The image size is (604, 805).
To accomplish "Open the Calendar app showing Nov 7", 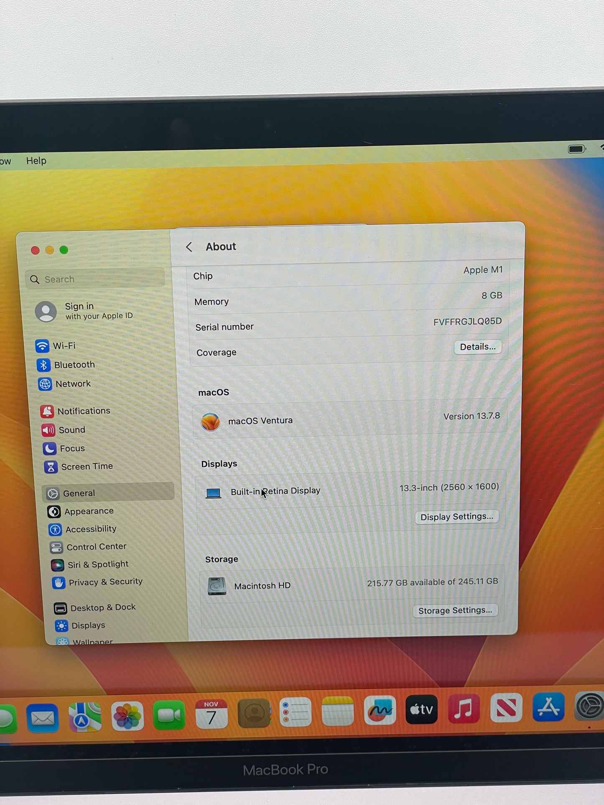I will (211, 714).
